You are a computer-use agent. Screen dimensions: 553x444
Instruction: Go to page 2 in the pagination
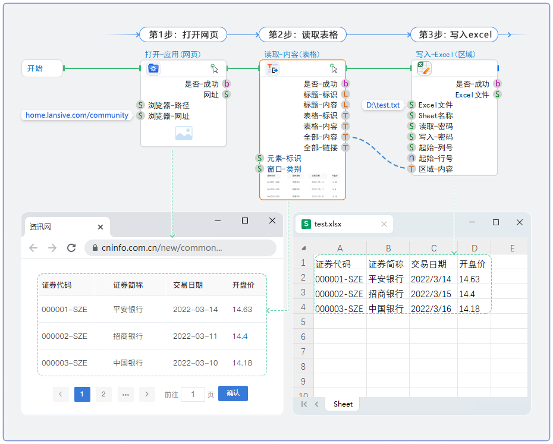(103, 394)
